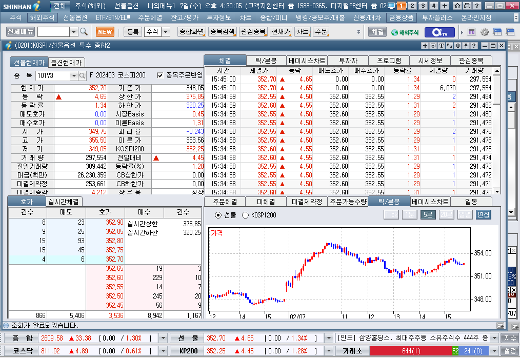Click the question mark in 0201 window title bar

[x=474, y=46]
